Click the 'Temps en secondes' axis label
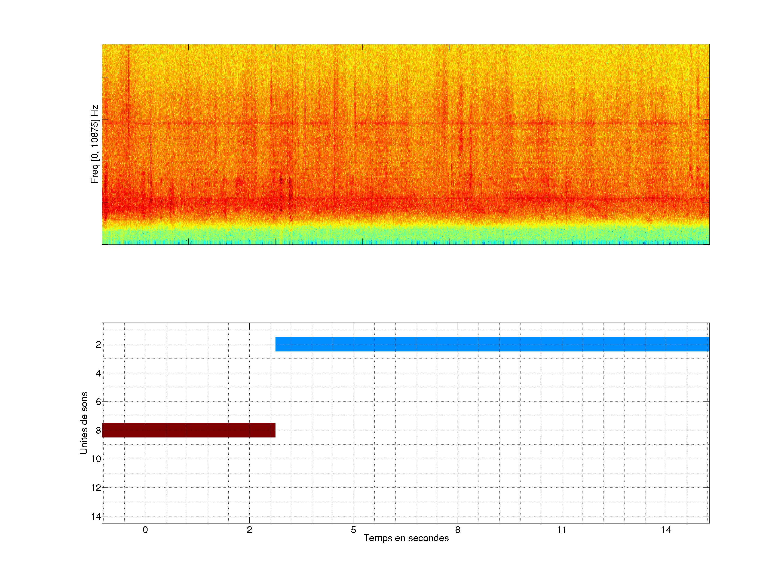 406,538
